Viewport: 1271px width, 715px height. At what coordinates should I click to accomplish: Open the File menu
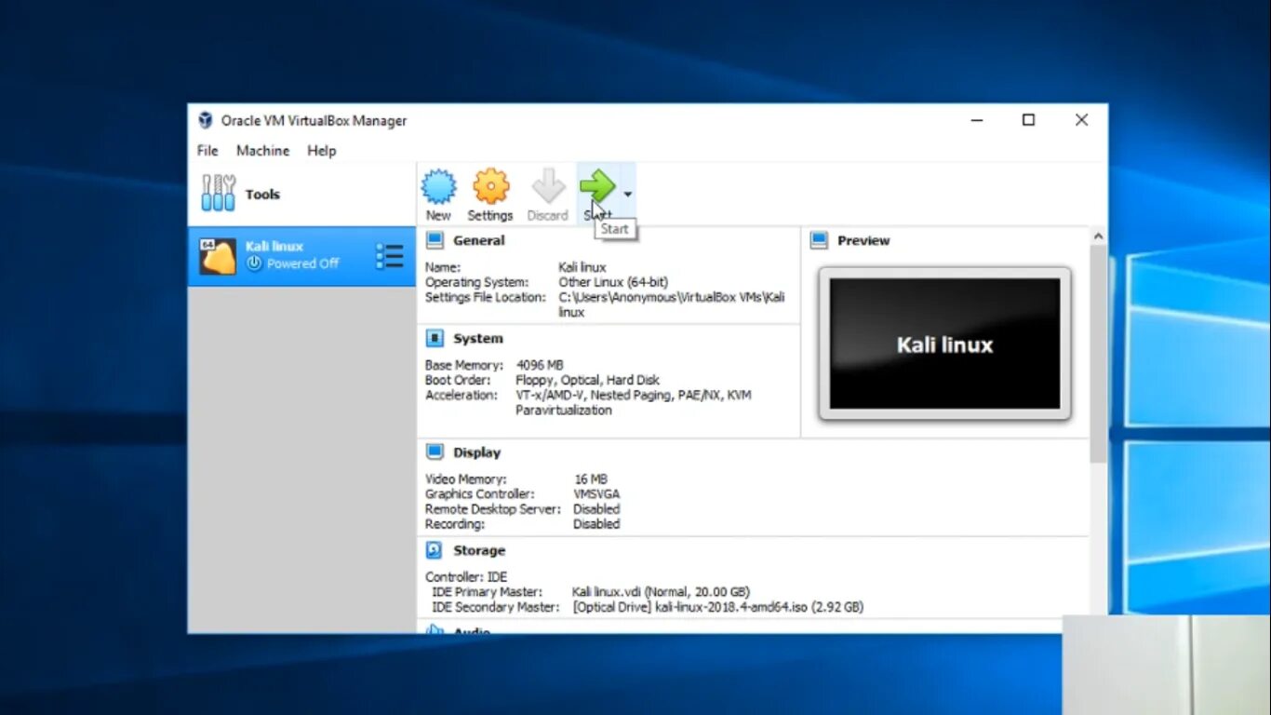207,150
